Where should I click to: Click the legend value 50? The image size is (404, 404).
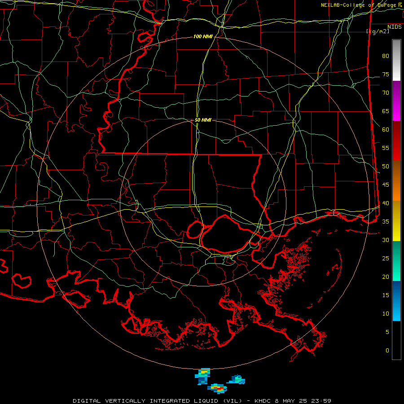[386, 167]
